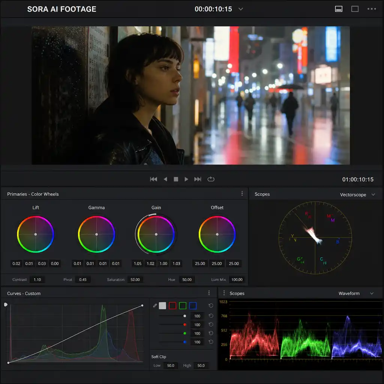Adjust the blue intensity slider handle
The image size is (384, 384).
point(184,342)
